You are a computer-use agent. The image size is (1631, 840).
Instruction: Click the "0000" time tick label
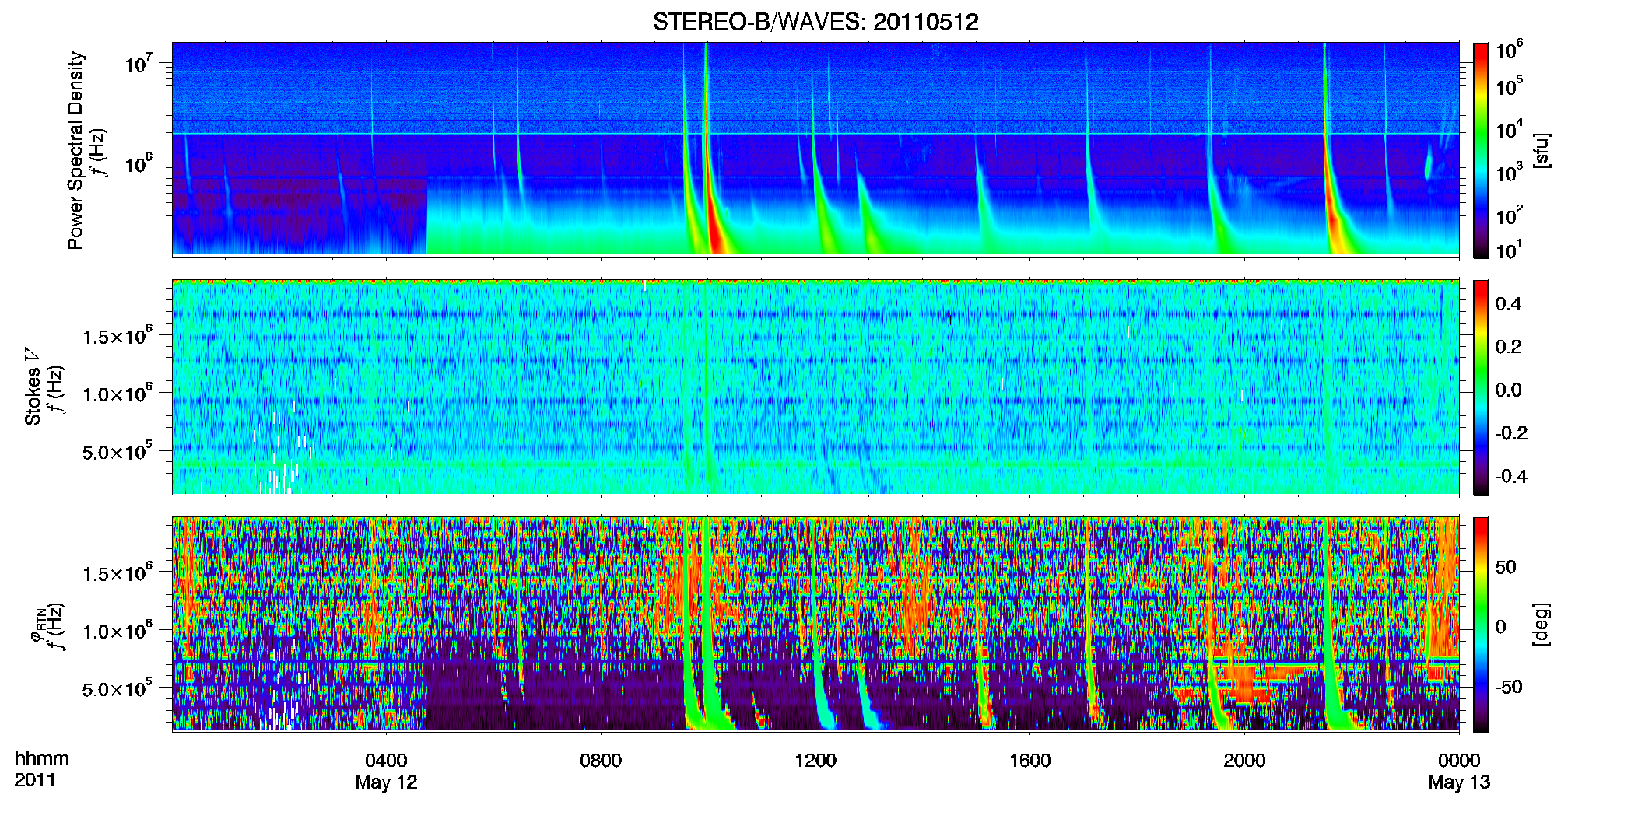pos(1459,761)
